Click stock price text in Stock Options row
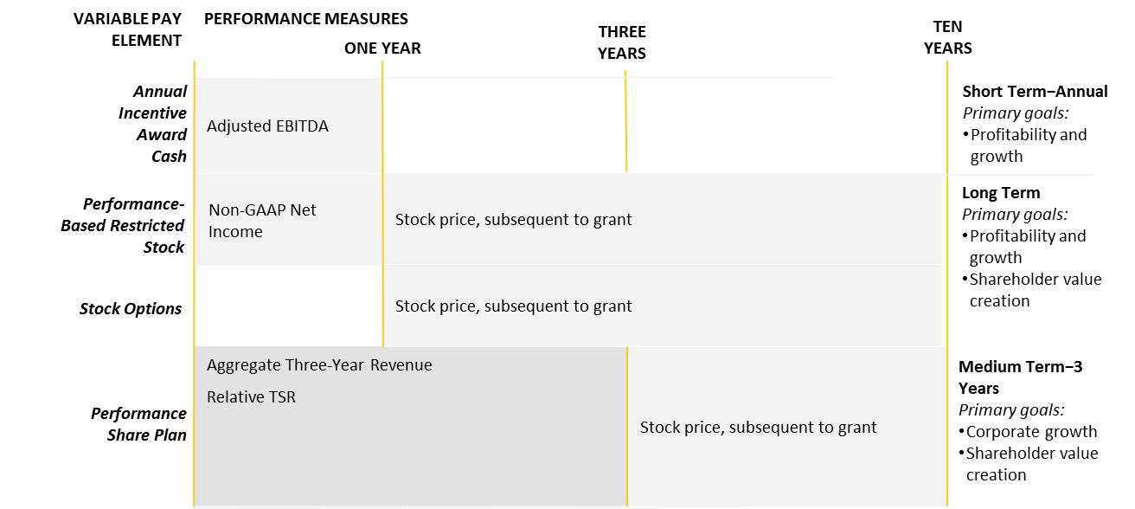1135x509 pixels. pos(513,306)
